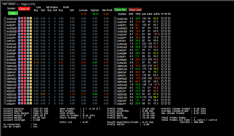Click CADCHF Adr% value 107.9

pos(156,34)
